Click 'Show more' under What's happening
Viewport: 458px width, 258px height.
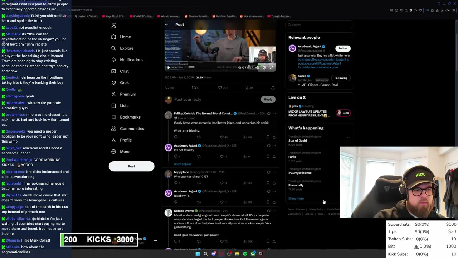click(296, 199)
